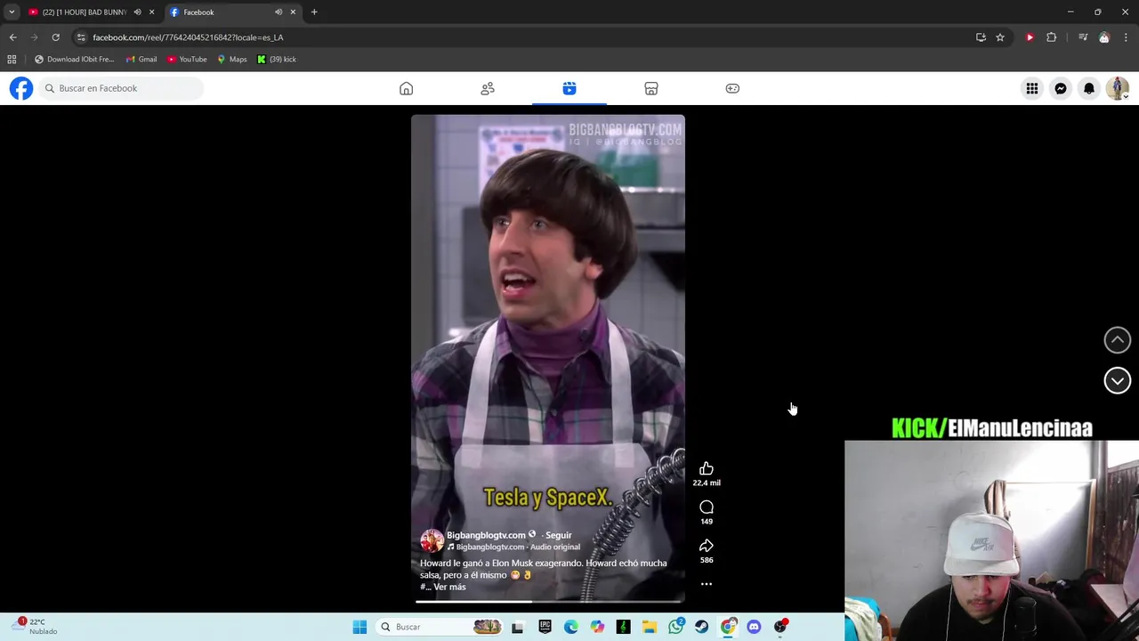Open the reel three-dot options menu
This screenshot has width=1139, height=641.
coord(707,584)
